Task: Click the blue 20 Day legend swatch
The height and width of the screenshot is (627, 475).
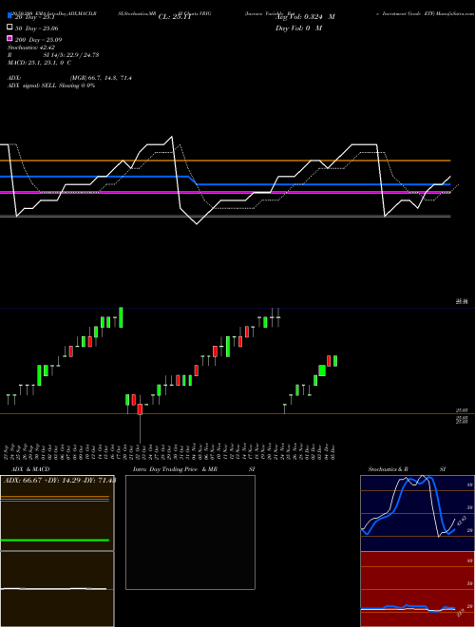Action: pyautogui.click(x=9, y=15)
